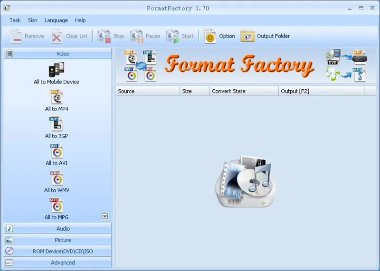Expand the Picture section
Image resolution: width=380 pixels, height=271 pixels.
click(x=57, y=240)
